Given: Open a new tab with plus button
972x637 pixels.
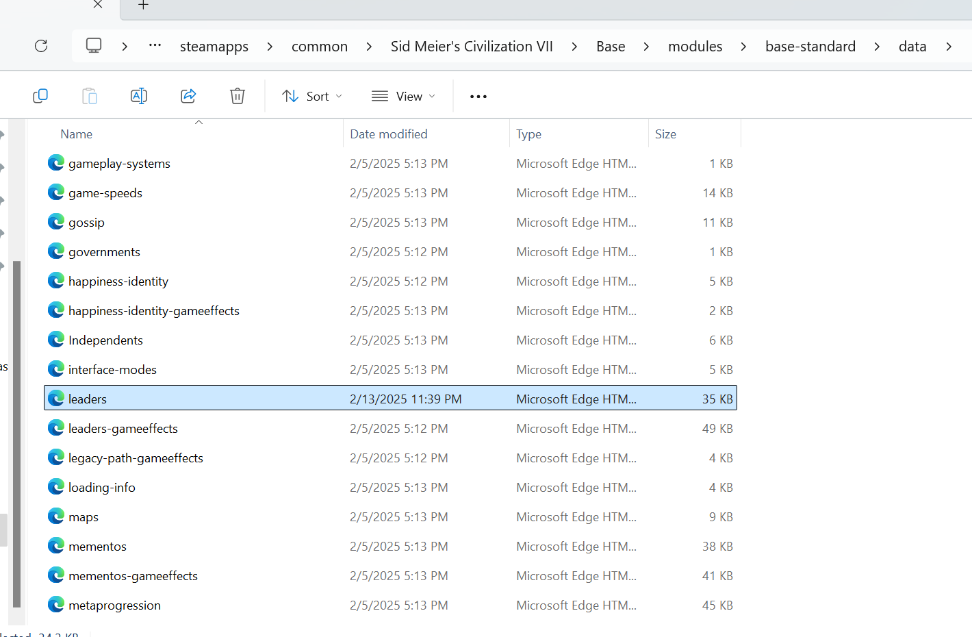Looking at the screenshot, I should tap(143, 5).
